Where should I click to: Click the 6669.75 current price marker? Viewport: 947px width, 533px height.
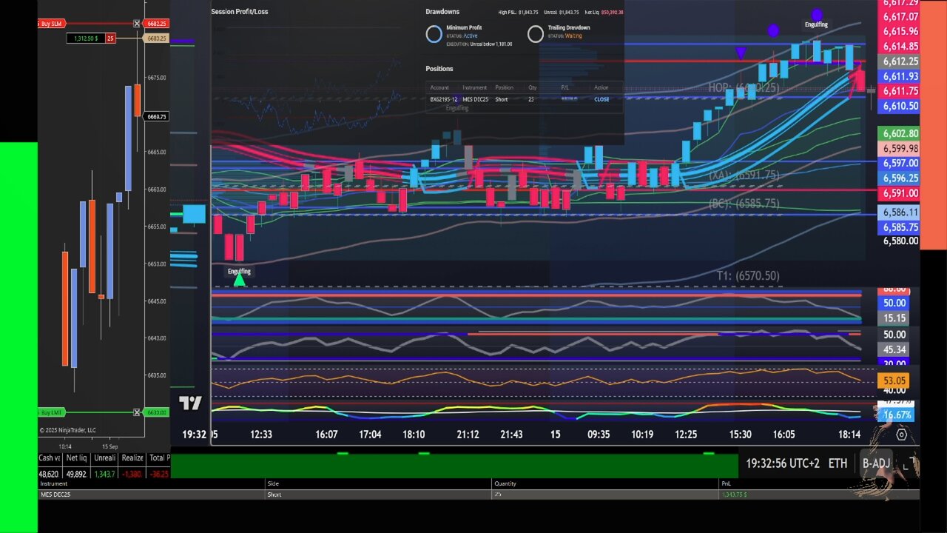tap(157, 116)
